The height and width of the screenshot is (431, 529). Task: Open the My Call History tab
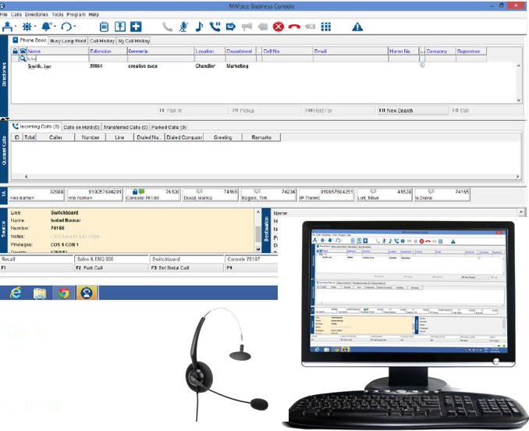pyautogui.click(x=133, y=41)
